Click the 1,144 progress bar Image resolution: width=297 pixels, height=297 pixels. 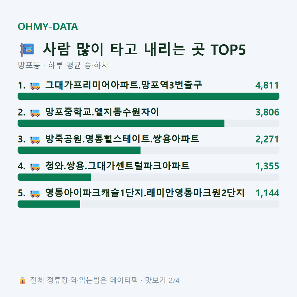coord(148,204)
